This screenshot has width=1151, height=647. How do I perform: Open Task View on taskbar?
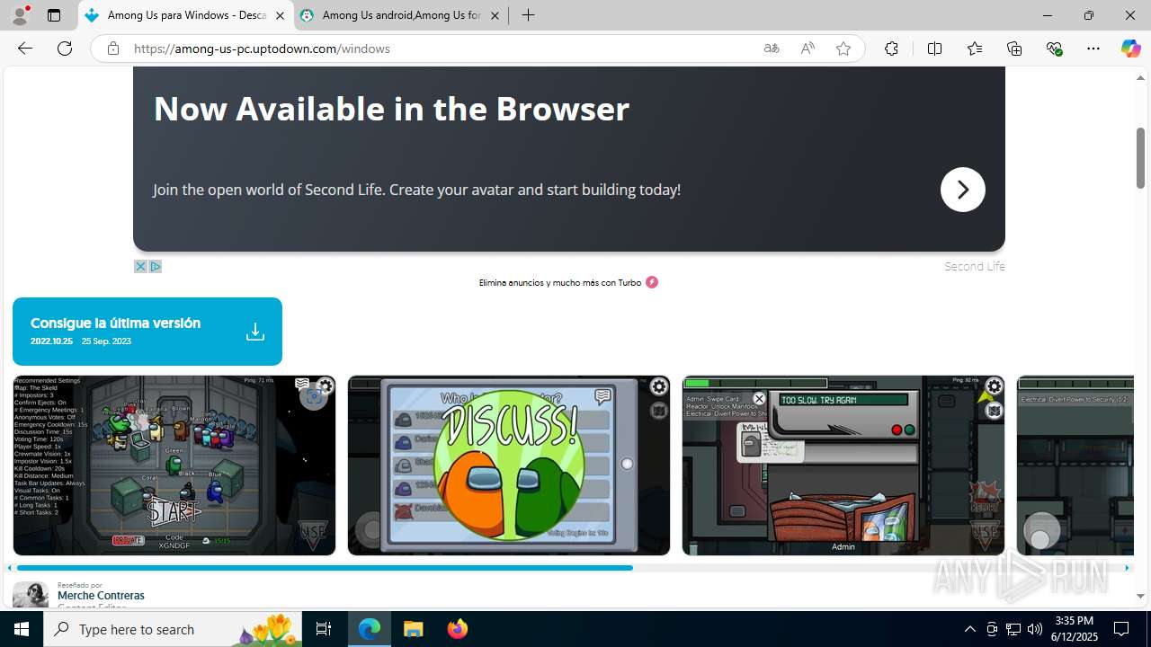pos(324,629)
